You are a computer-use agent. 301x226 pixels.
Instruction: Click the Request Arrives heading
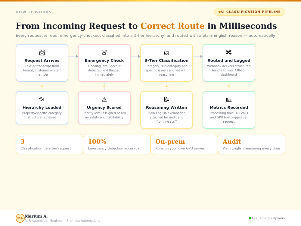(42, 60)
